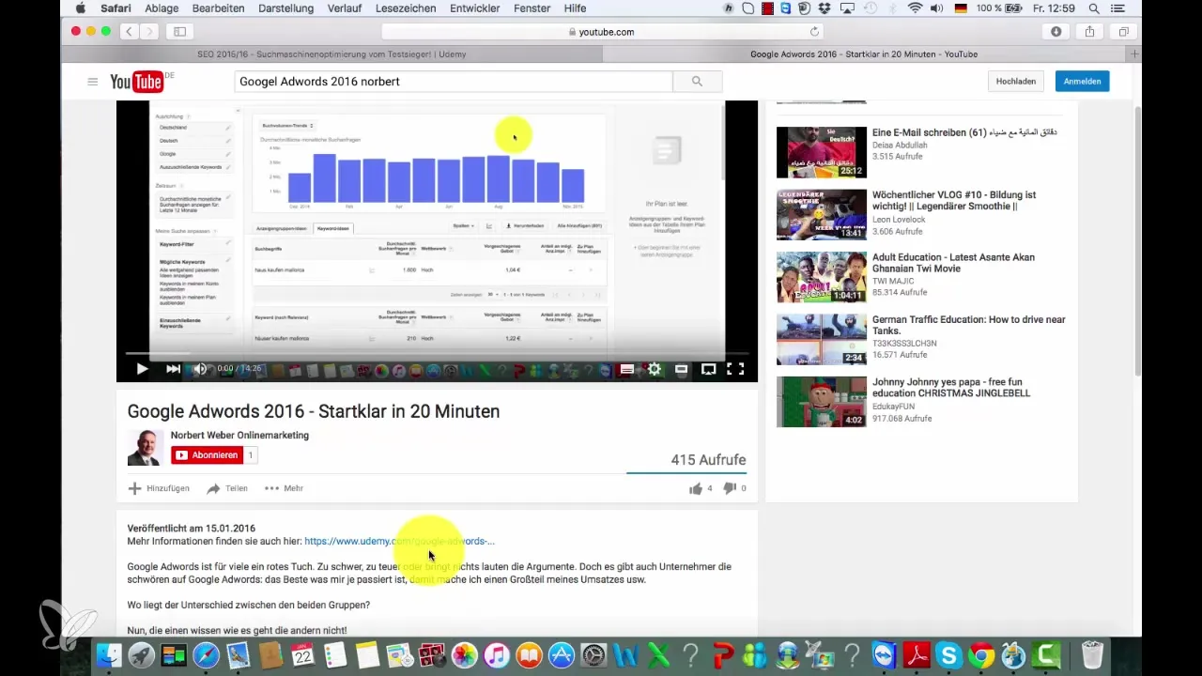This screenshot has height=676, width=1202.
Task: Open video settings gear
Action: point(655,369)
